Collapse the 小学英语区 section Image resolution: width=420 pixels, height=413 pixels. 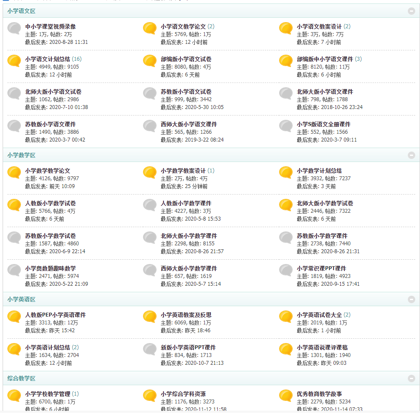pyautogui.click(x=411, y=299)
